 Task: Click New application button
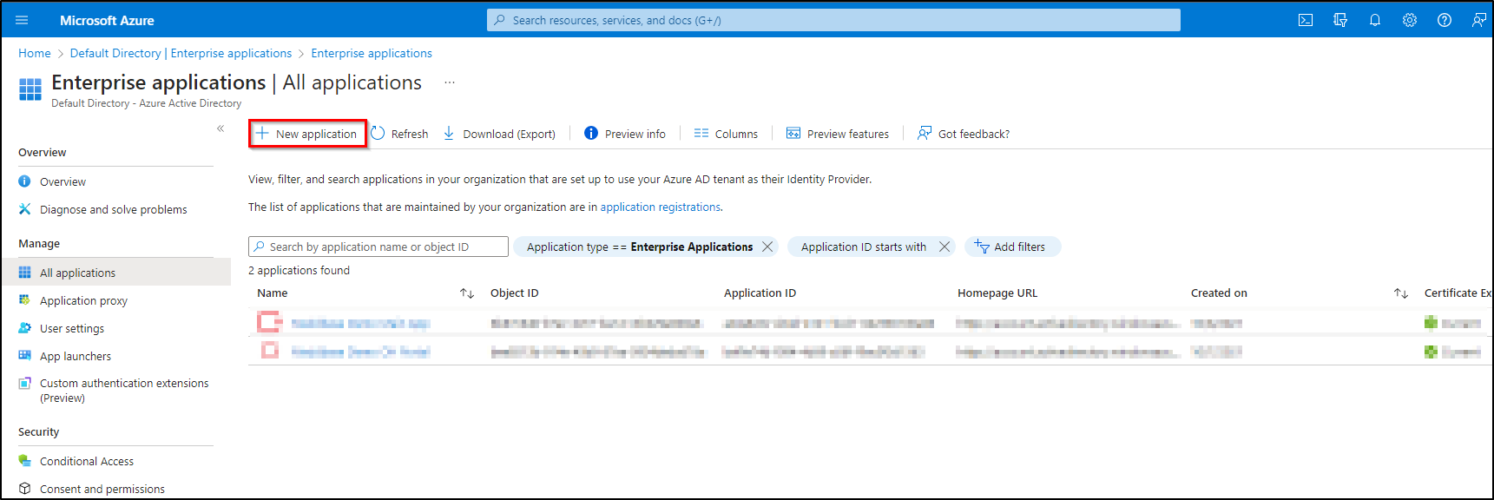[x=307, y=134]
